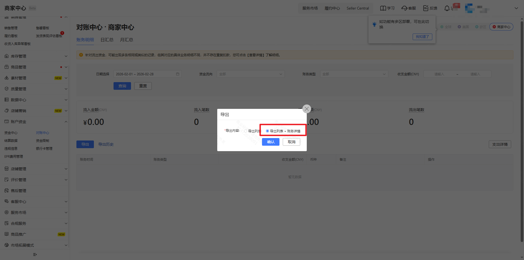Confirm export with 确认 button
The width and height of the screenshot is (524, 260).
point(270,142)
